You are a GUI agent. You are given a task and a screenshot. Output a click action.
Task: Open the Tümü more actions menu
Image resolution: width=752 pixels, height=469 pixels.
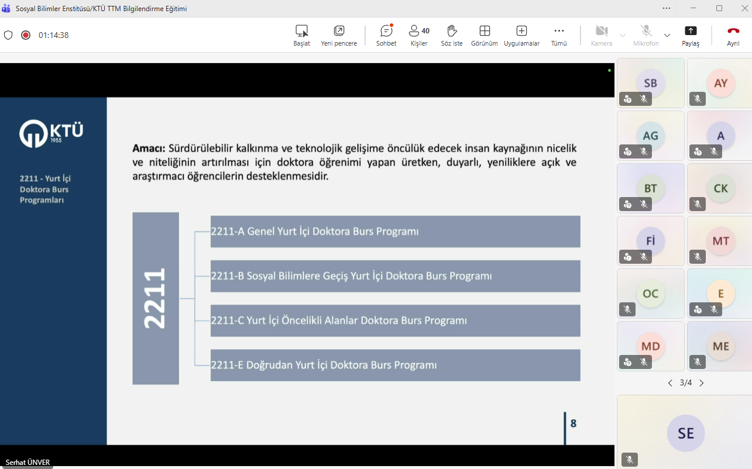tap(559, 35)
